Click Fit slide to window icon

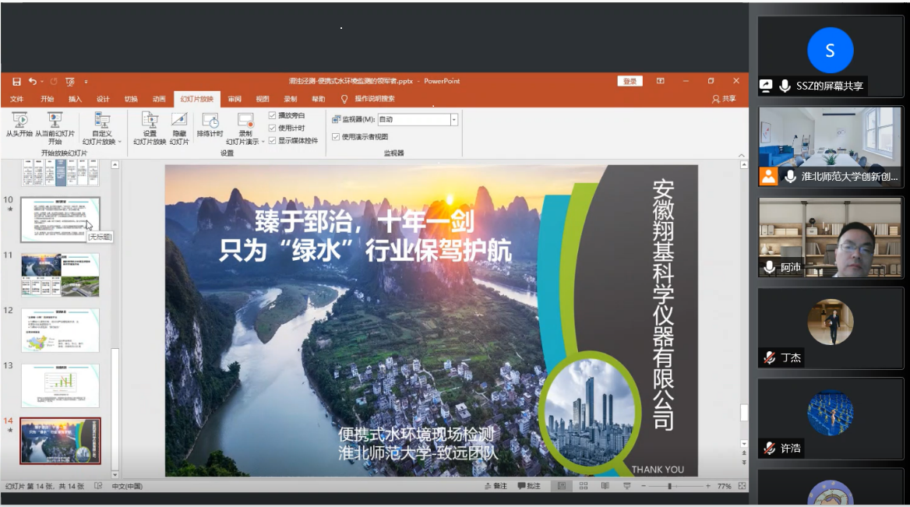(742, 486)
